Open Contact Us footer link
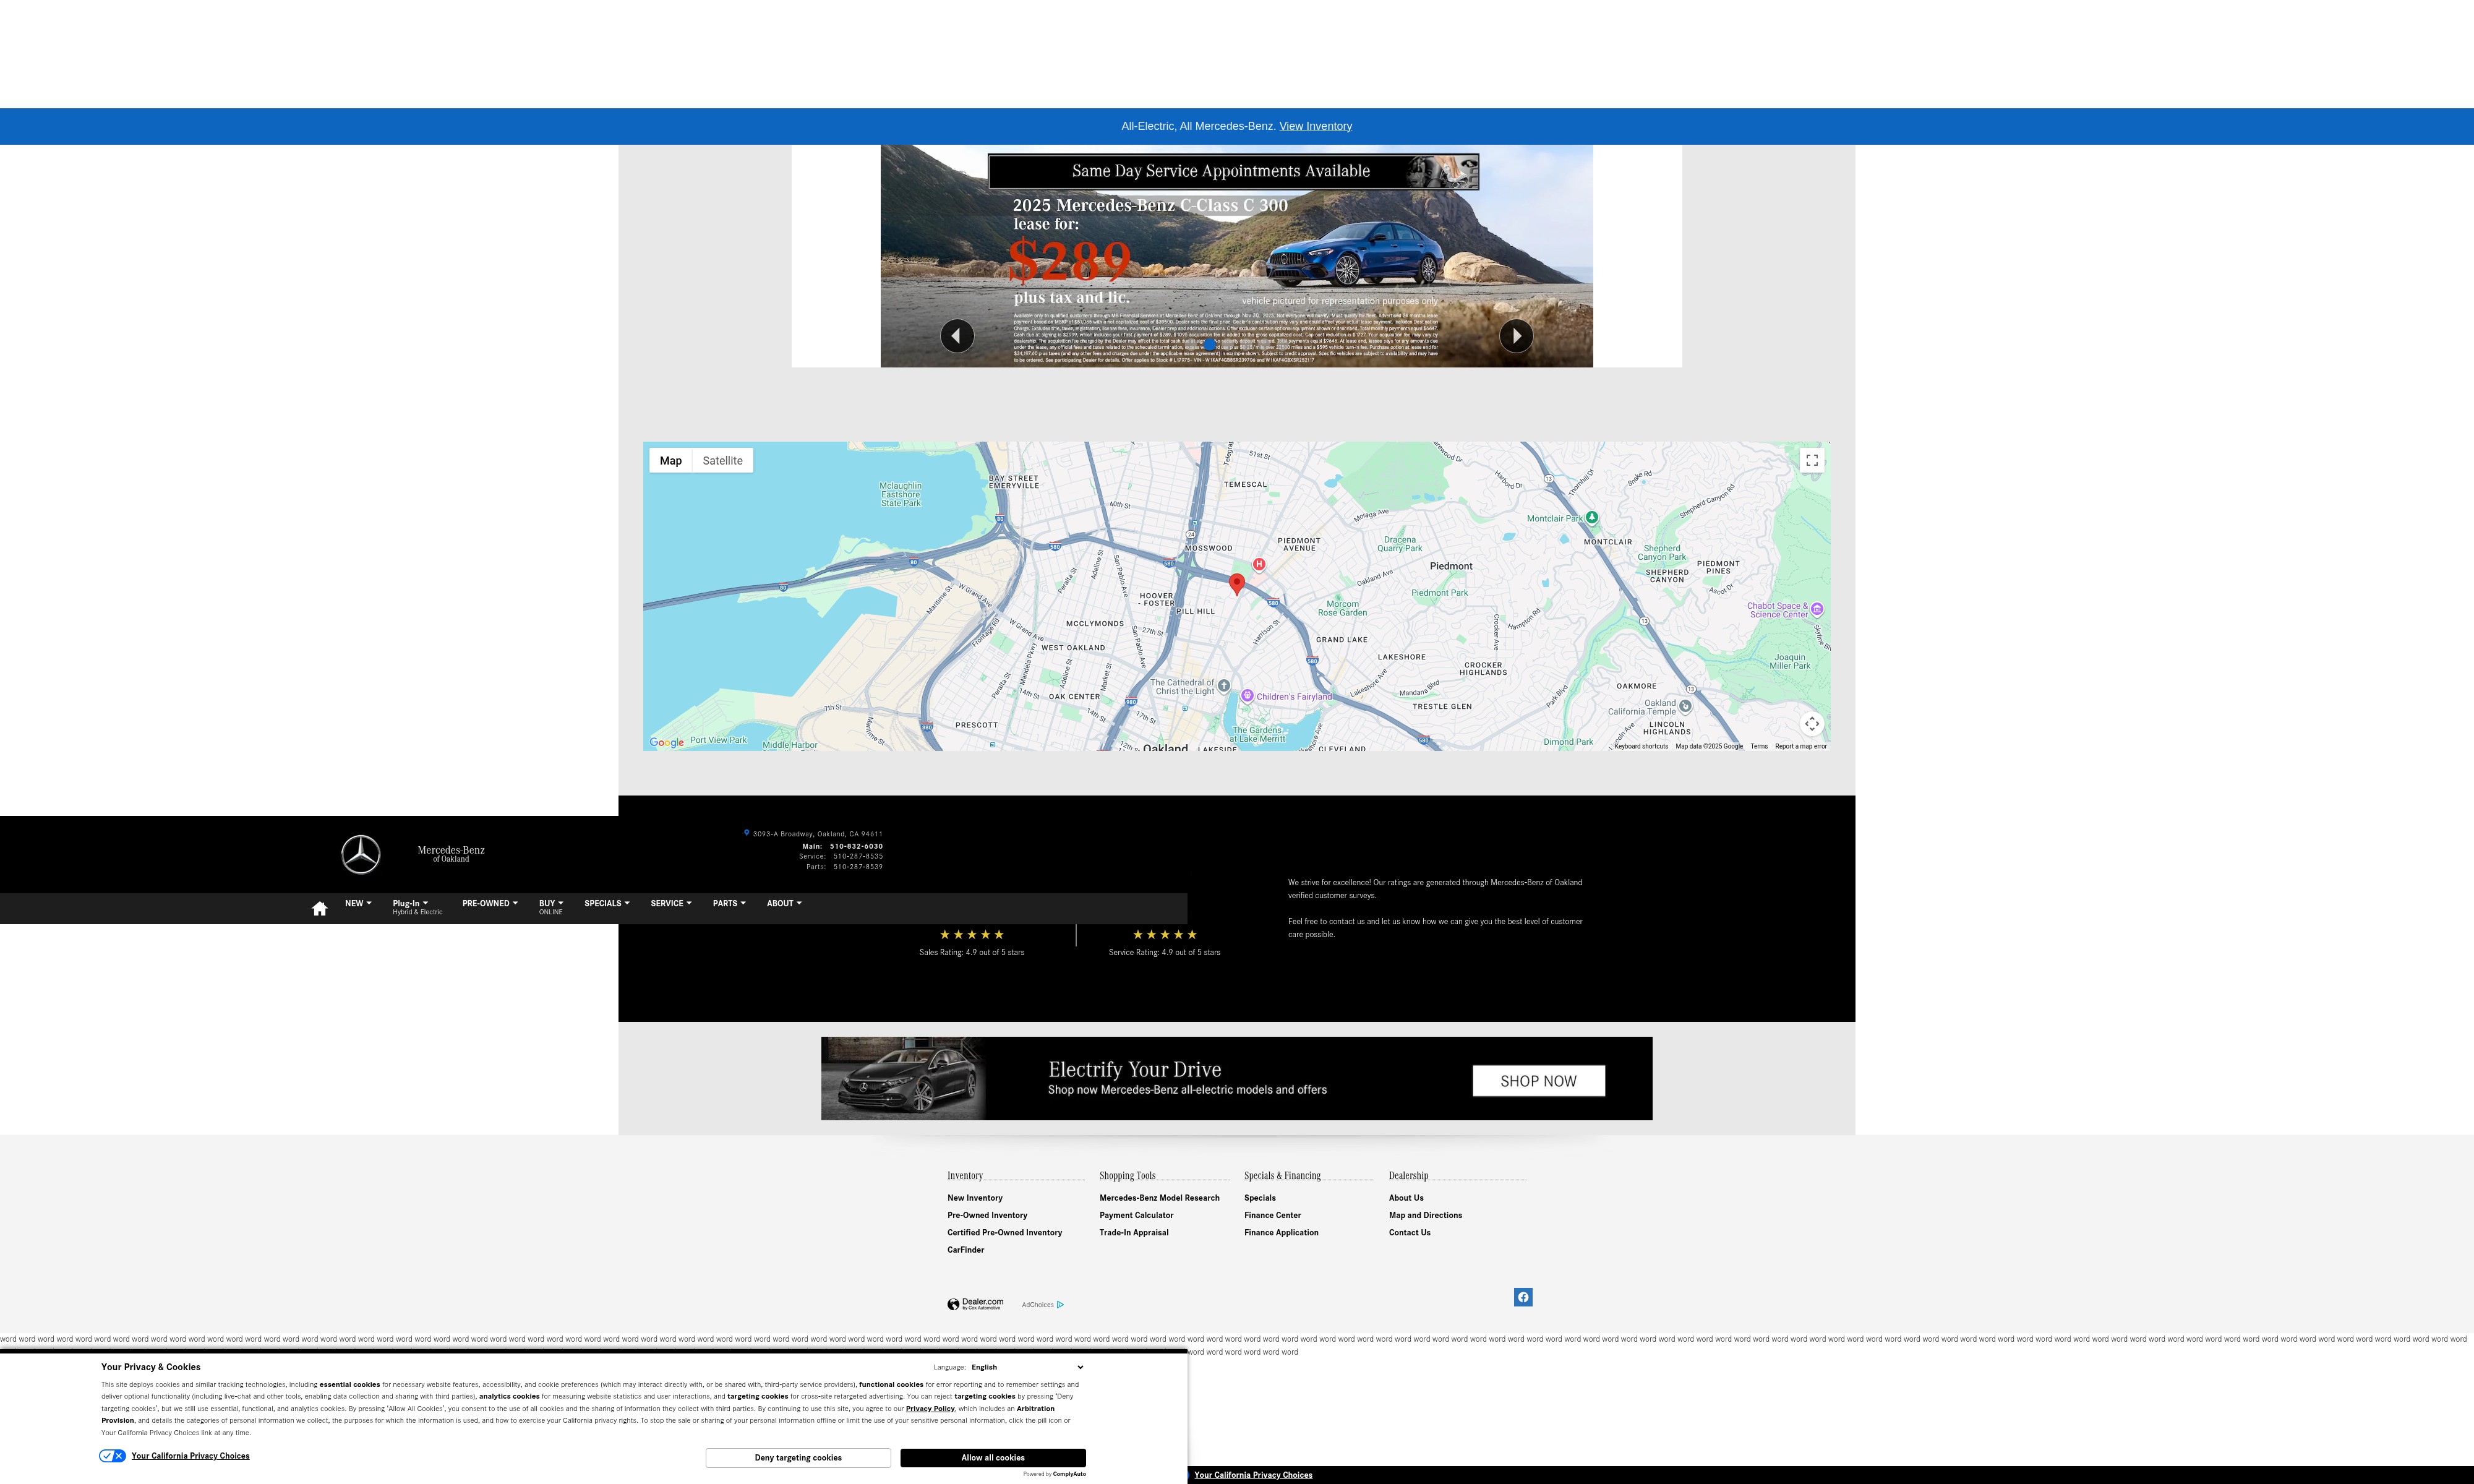Screen dimensions: 2474x1484 click(1410, 1232)
